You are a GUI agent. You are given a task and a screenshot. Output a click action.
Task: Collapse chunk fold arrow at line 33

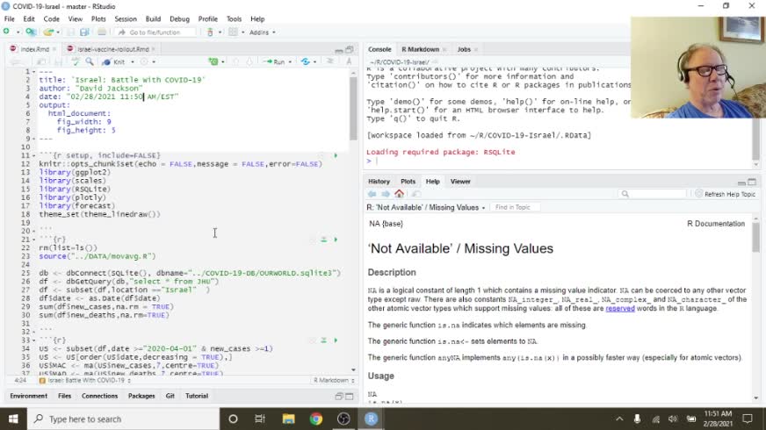(33, 340)
